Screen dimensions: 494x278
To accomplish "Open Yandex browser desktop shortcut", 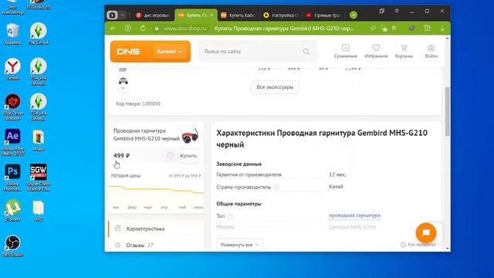I will pyautogui.click(x=12, y=69).
